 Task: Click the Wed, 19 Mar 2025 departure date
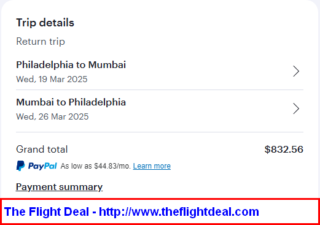[52, 79]
